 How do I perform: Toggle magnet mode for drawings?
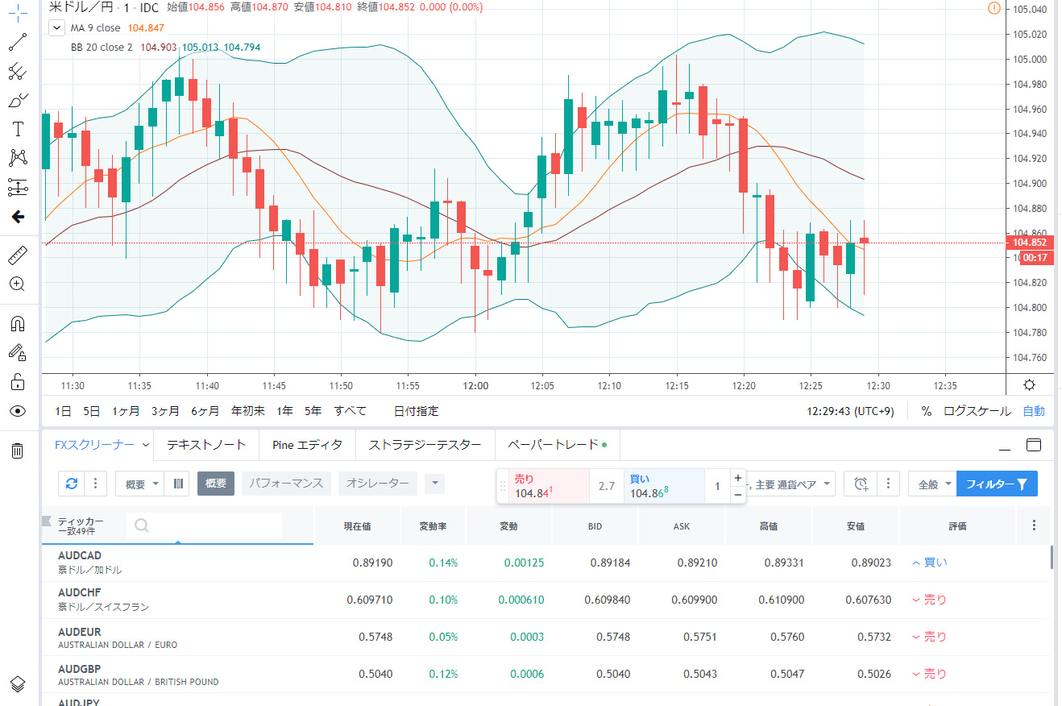click(x=18, y=323)
